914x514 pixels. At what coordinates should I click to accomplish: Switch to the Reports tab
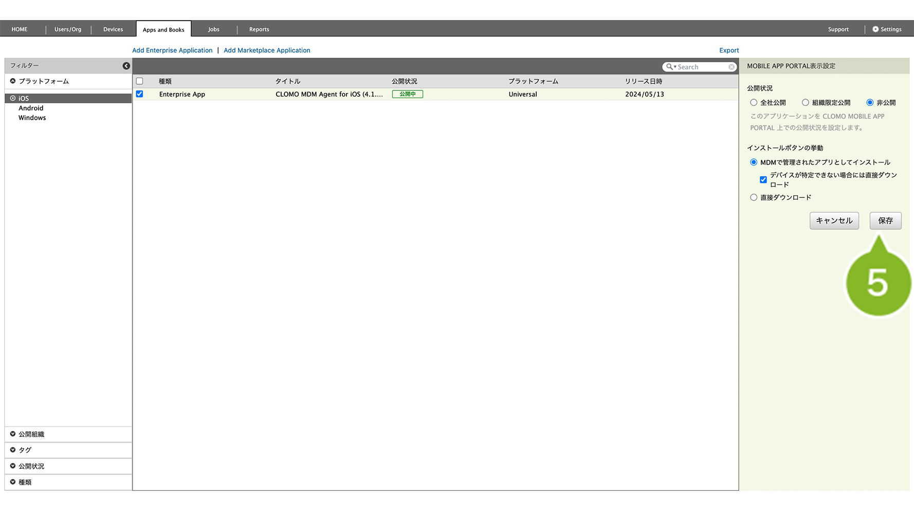pos(259,29)
